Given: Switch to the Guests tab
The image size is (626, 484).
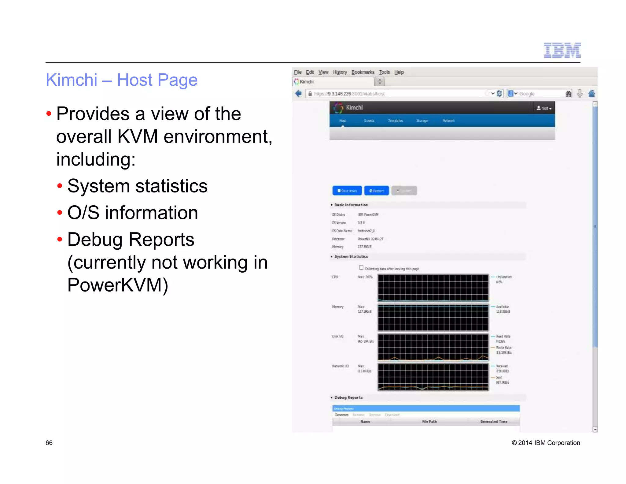Looking at the screenshot, I should click(369, 121).
